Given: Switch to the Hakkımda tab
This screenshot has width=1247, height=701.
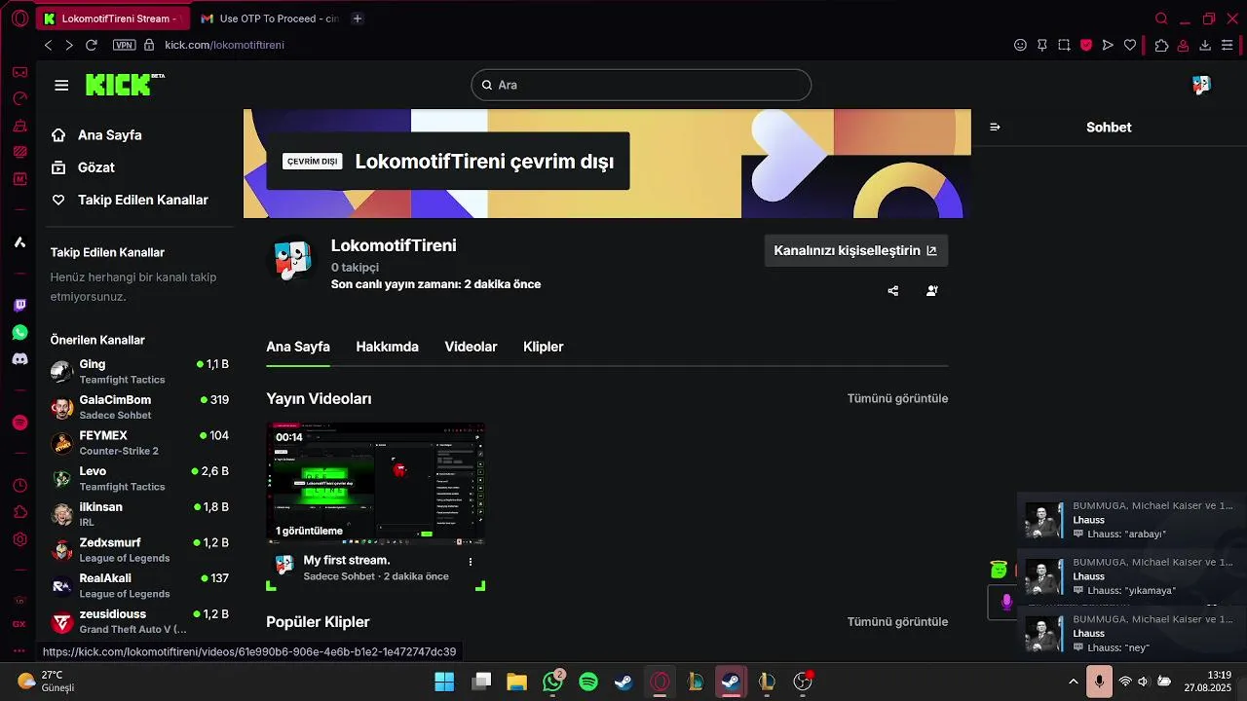Looking at the screenshot, I should coord(387,347).
